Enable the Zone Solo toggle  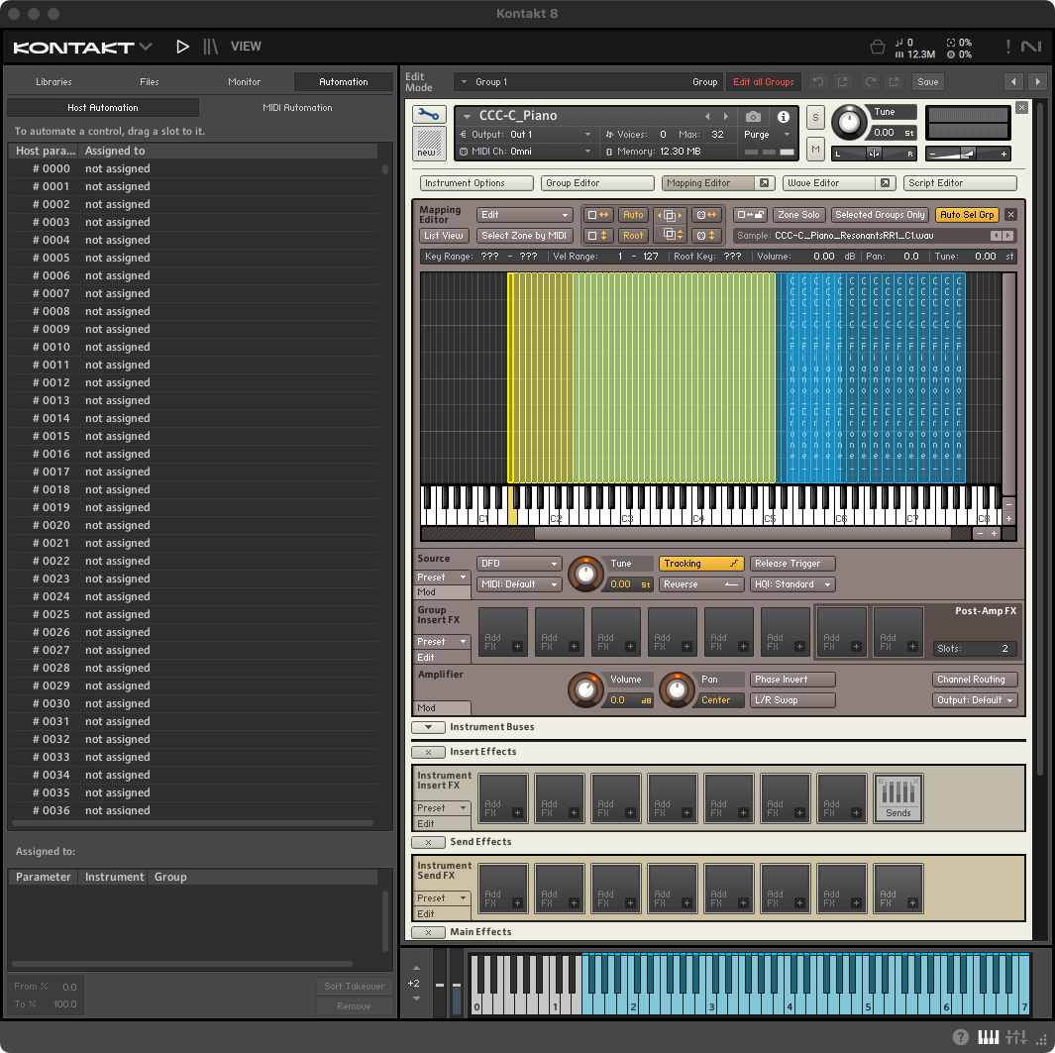(x=798, y=215)
